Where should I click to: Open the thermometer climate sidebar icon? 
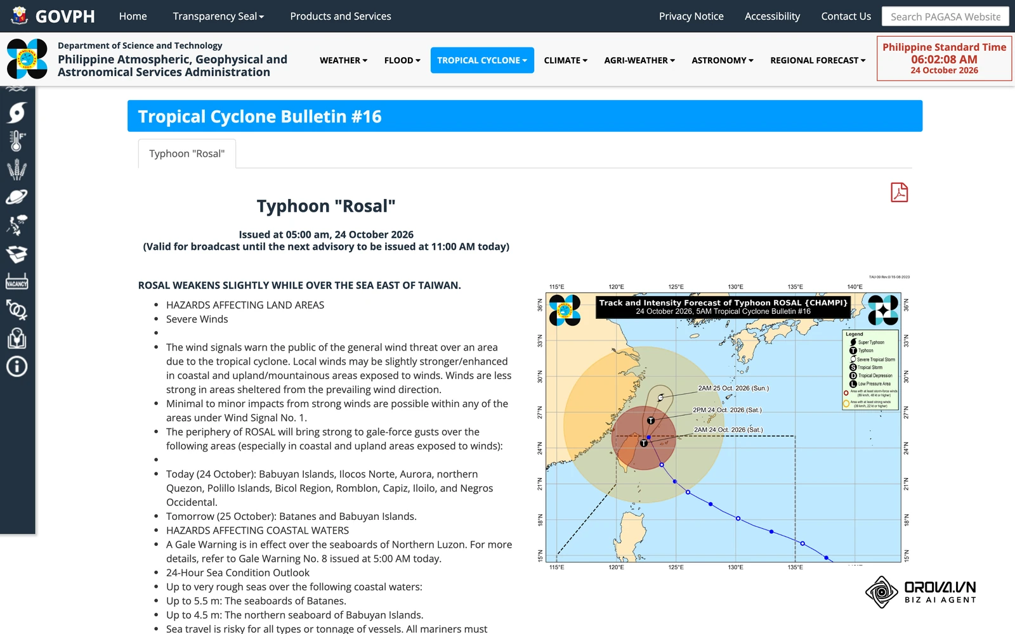tap(17, 141)
